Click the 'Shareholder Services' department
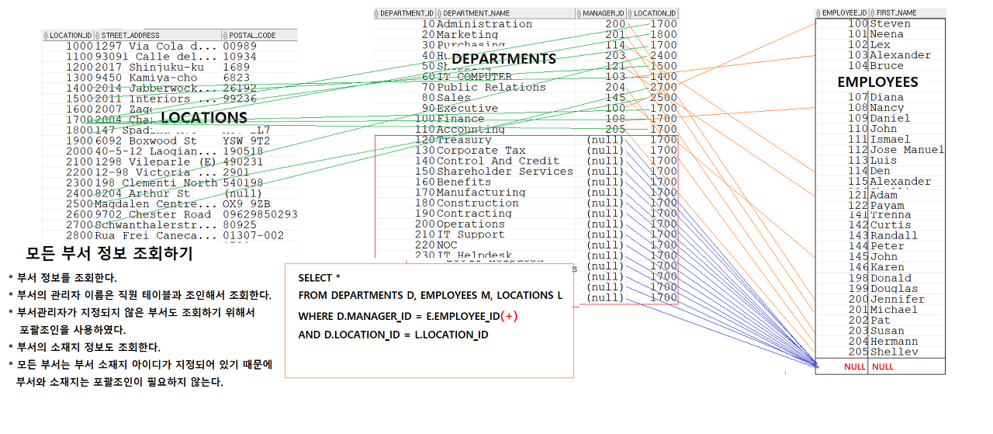Screen dimensions: 993x434 505,172
